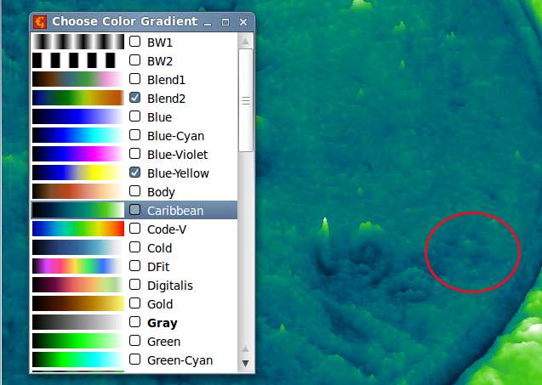
Task: Click the scrollbar trough below the thumb
Action: coord(246,246)
